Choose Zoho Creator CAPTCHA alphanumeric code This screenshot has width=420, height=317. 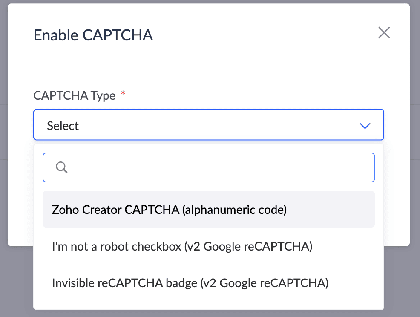click(x=169, y=210)
